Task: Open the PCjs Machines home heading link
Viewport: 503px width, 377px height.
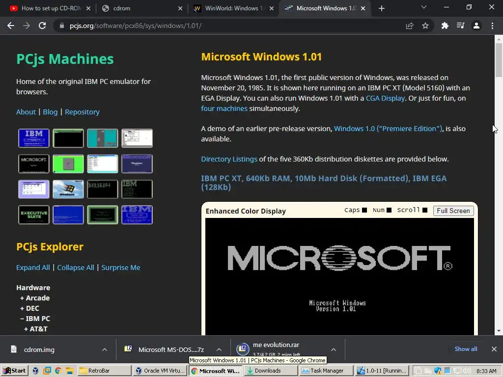Action: point(65,59)
